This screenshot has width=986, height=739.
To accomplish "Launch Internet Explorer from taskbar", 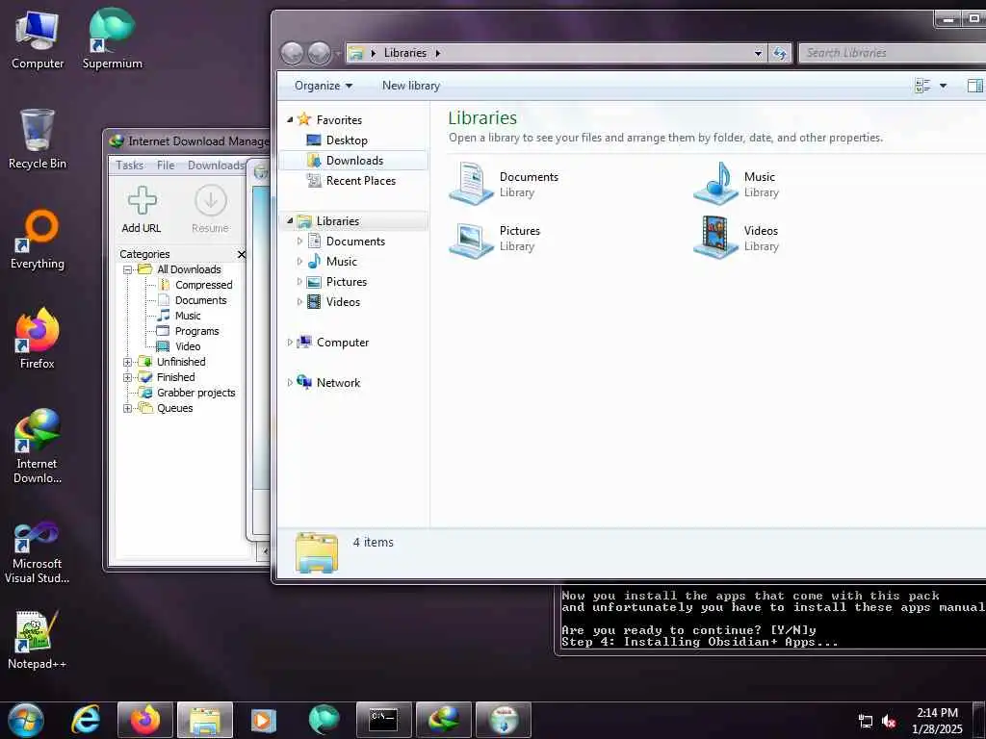I will (x=86, y=720).
